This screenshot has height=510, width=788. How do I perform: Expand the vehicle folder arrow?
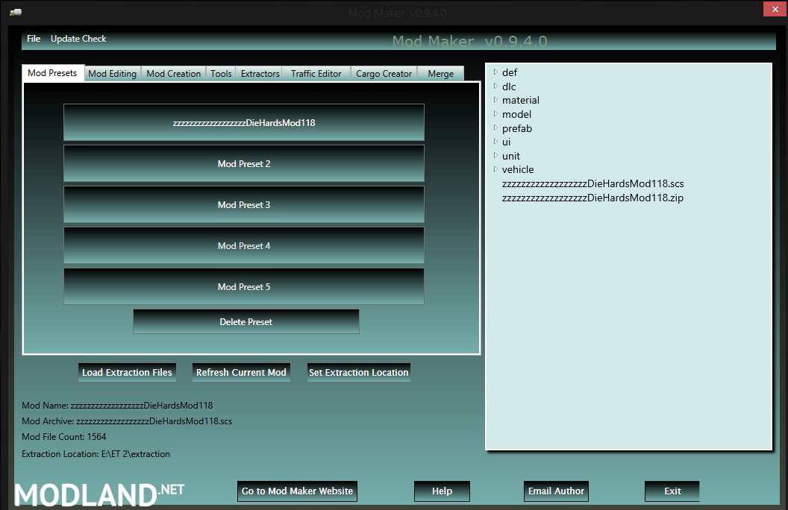495,169
